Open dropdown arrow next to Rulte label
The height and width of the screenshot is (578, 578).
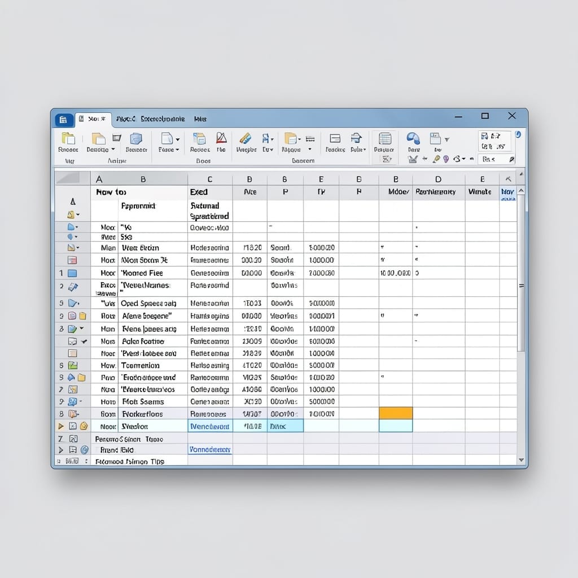pos(365,150)
